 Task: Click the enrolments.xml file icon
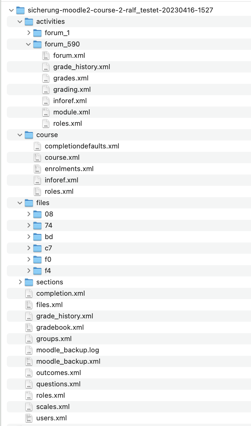(37, 169)
